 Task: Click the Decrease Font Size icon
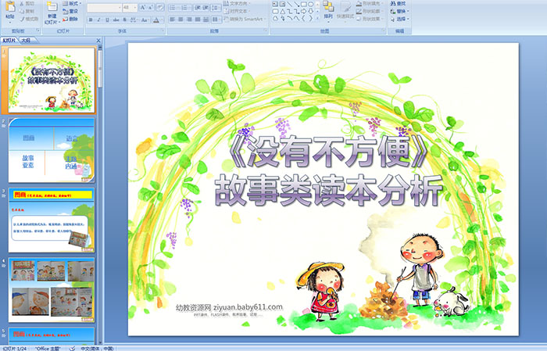(151, 7)
